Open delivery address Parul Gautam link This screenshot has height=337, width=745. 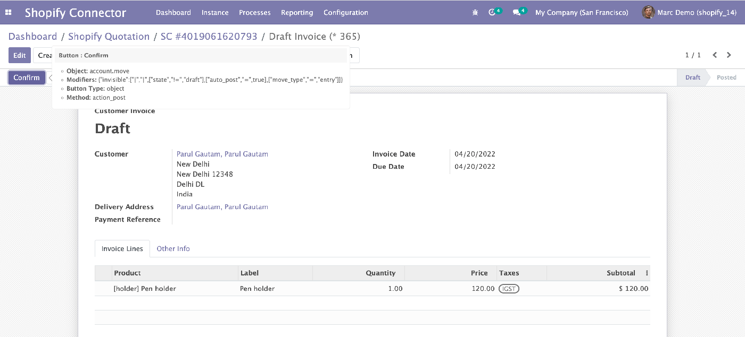pos(222,207)
